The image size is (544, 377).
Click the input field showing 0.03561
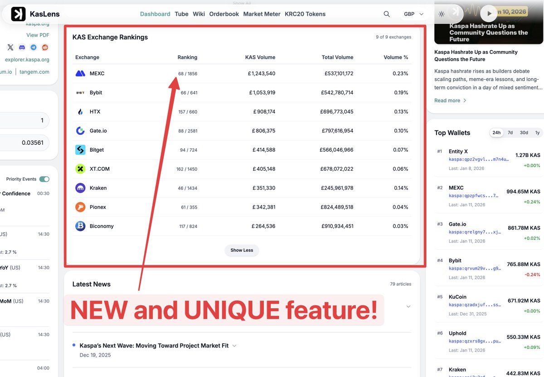[24, 143]
